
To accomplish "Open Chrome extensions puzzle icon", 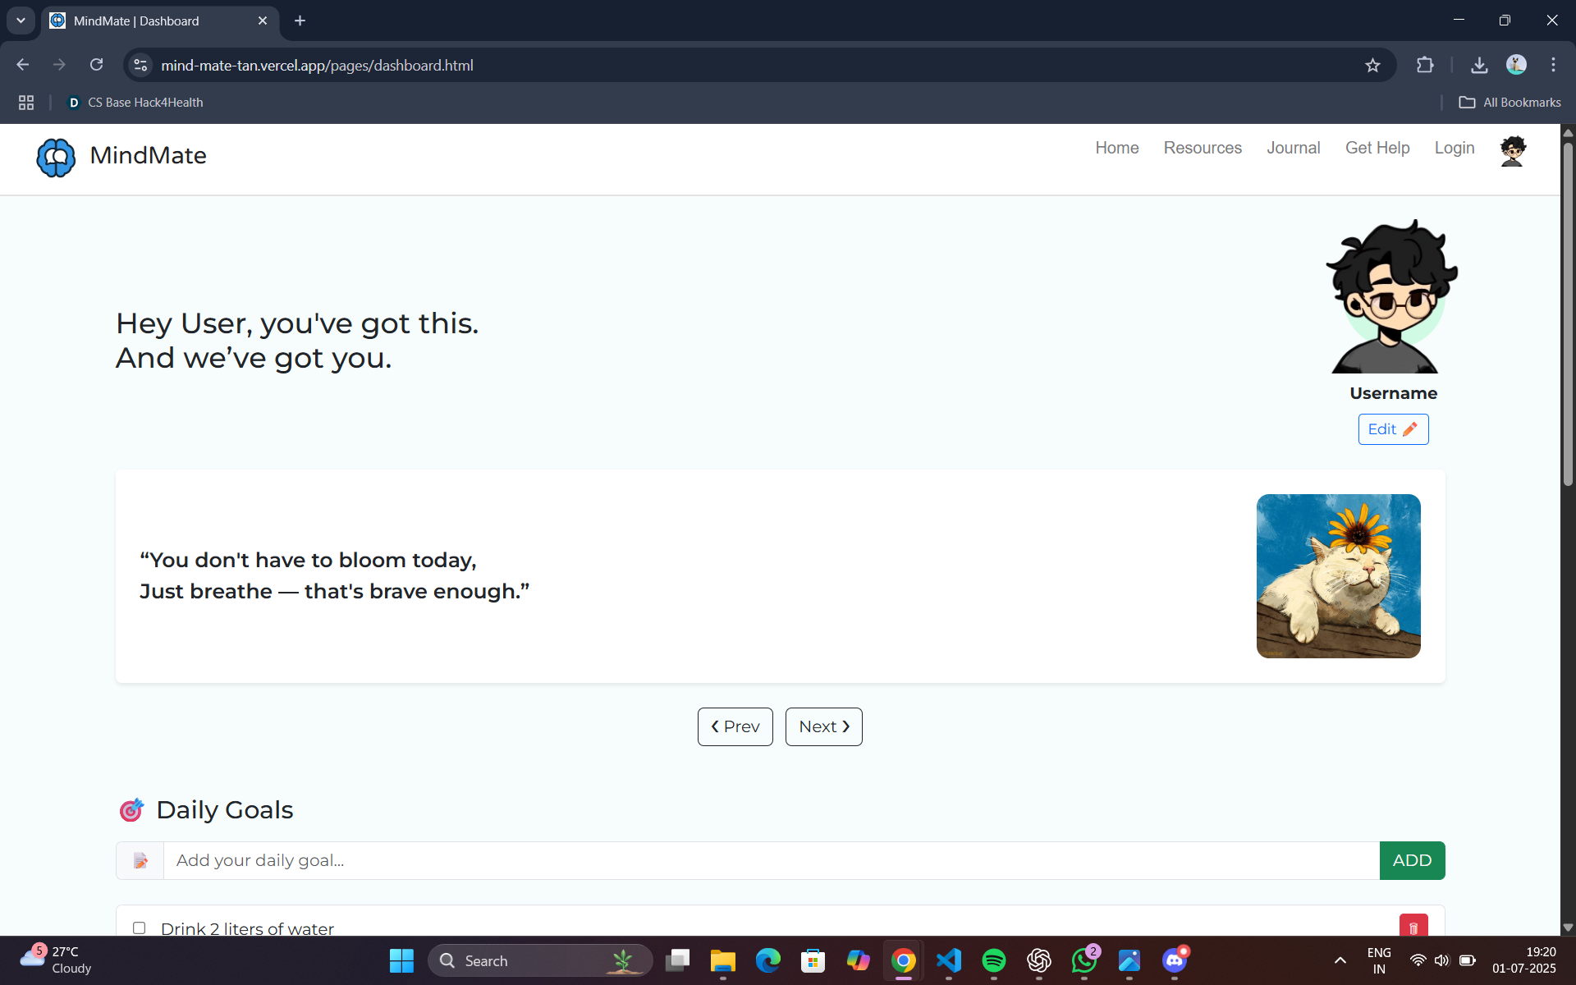I will 1425,66.
